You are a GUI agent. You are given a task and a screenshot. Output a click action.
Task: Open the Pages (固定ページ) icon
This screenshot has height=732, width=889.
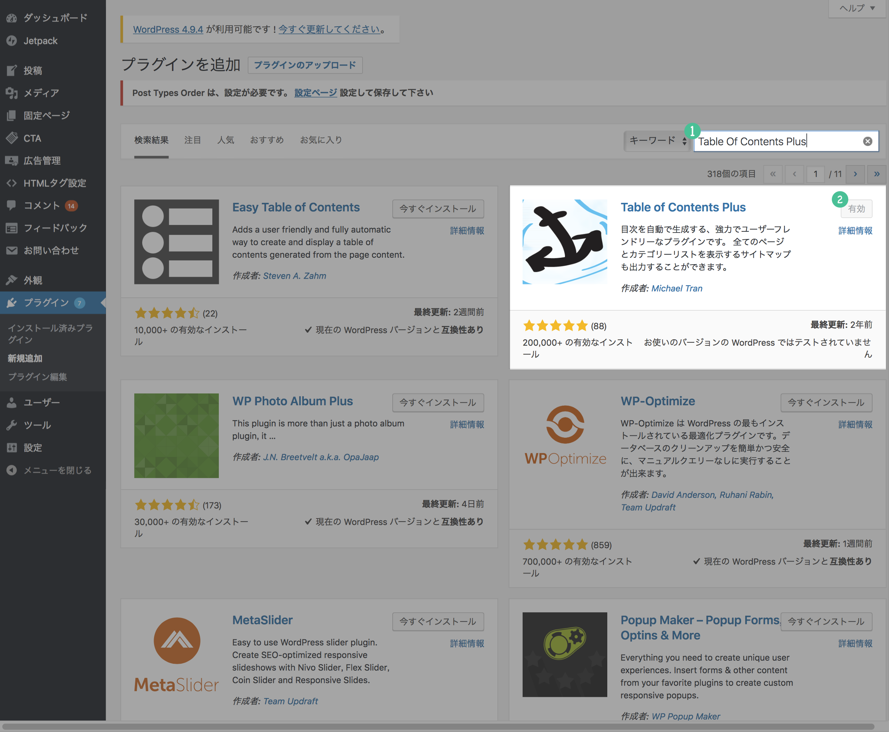(11, 115)
